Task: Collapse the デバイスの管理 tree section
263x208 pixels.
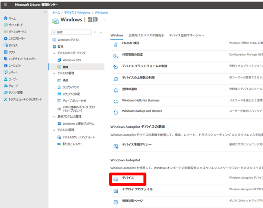Action: coord(54,73)
